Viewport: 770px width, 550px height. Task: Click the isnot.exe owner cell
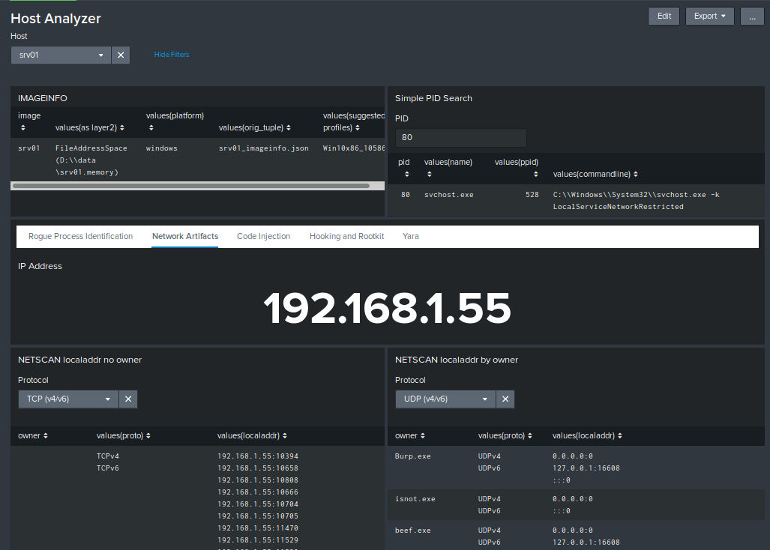tap(415, 499)
